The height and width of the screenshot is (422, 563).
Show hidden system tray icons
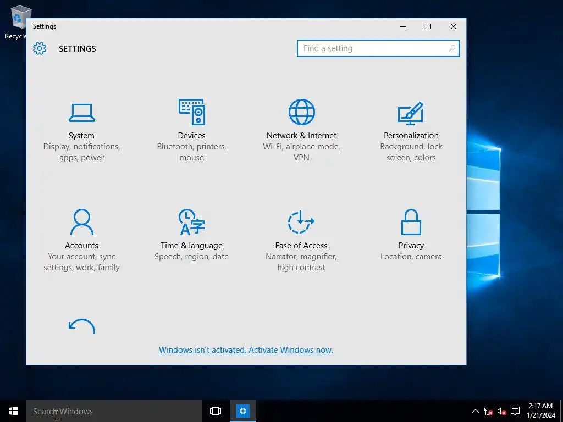tap(475, 411)
